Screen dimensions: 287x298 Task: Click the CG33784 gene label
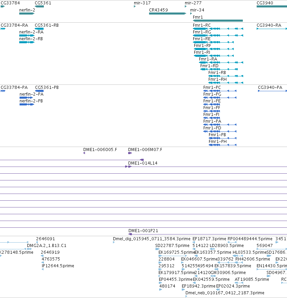(10, 3)
